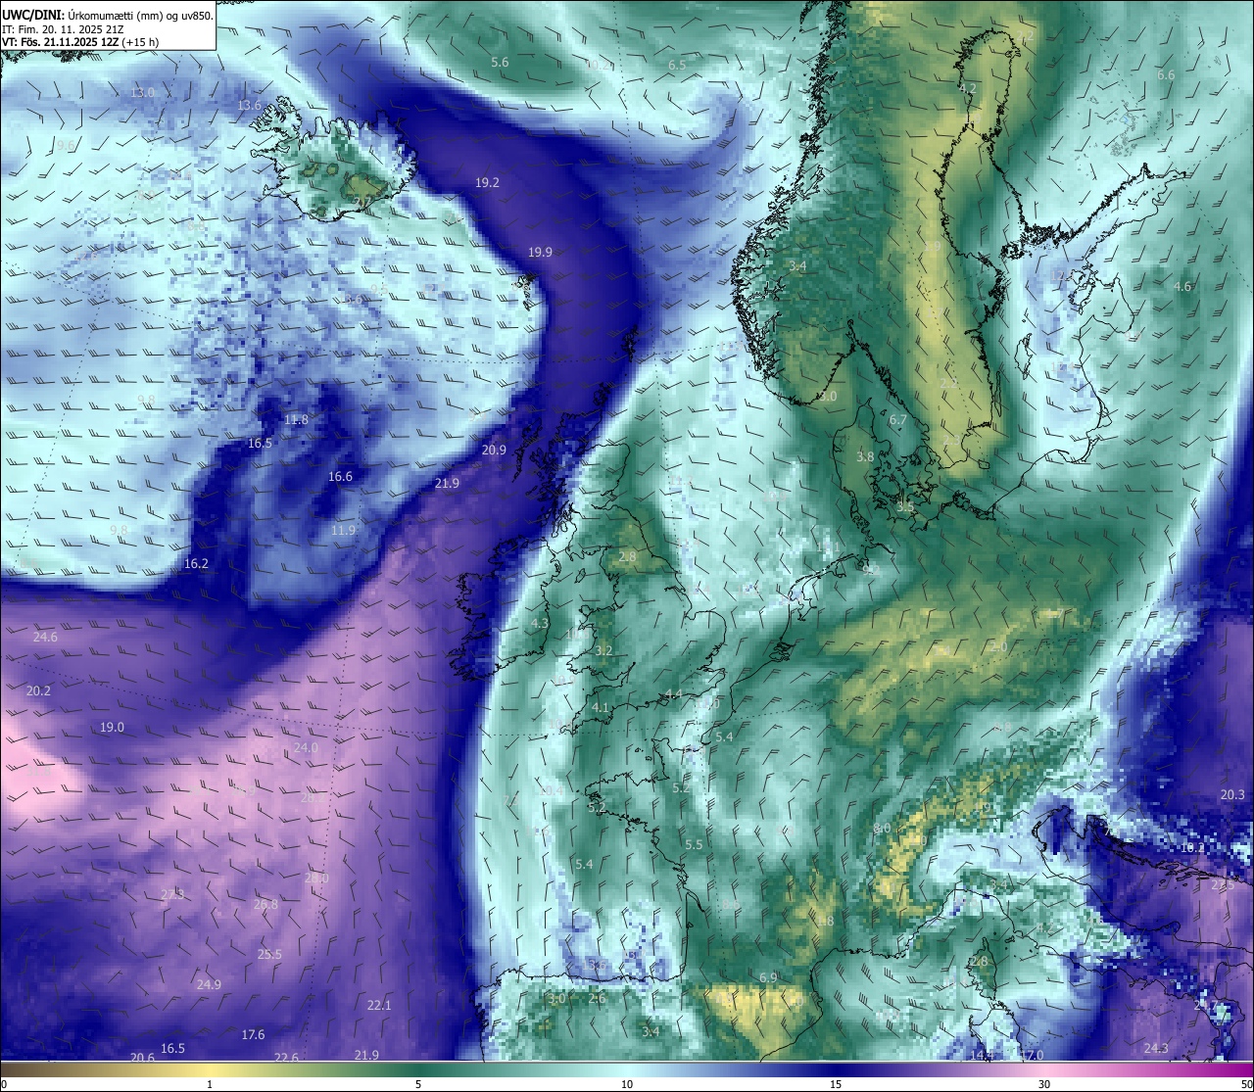Click the 3.2 value over Wales
Viewport: 1254px width, 1092px height.
coord(603,651)
